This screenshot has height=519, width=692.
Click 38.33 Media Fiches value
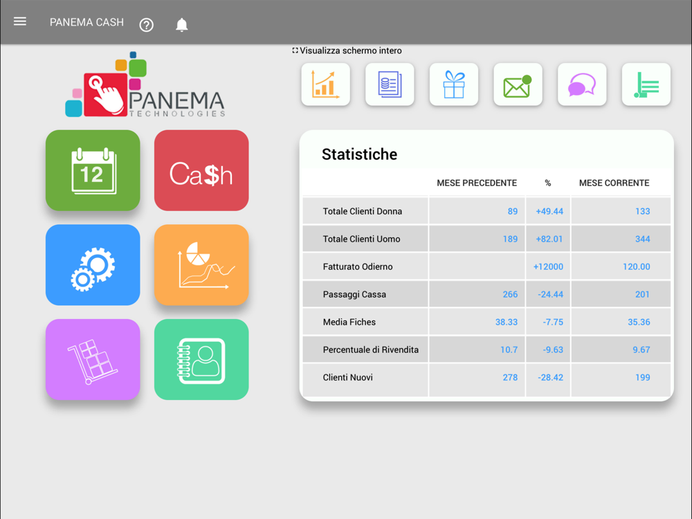(507, 322)
